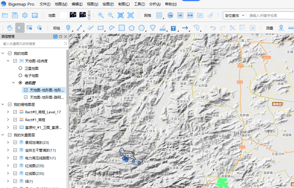Open the map source dropdown arrow
Image resolution: width=294 pixels, height=188 pixels.
coord(89,15)
